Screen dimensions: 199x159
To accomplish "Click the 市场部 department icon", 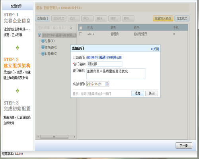I will pyautogui.click(x=43, y=47).
